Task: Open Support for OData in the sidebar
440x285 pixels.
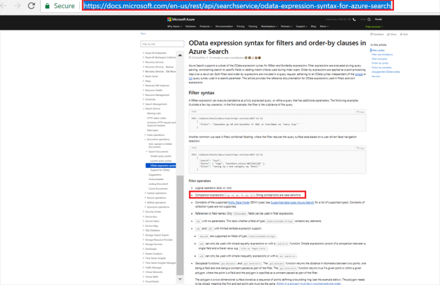Action: click(160, 170)
